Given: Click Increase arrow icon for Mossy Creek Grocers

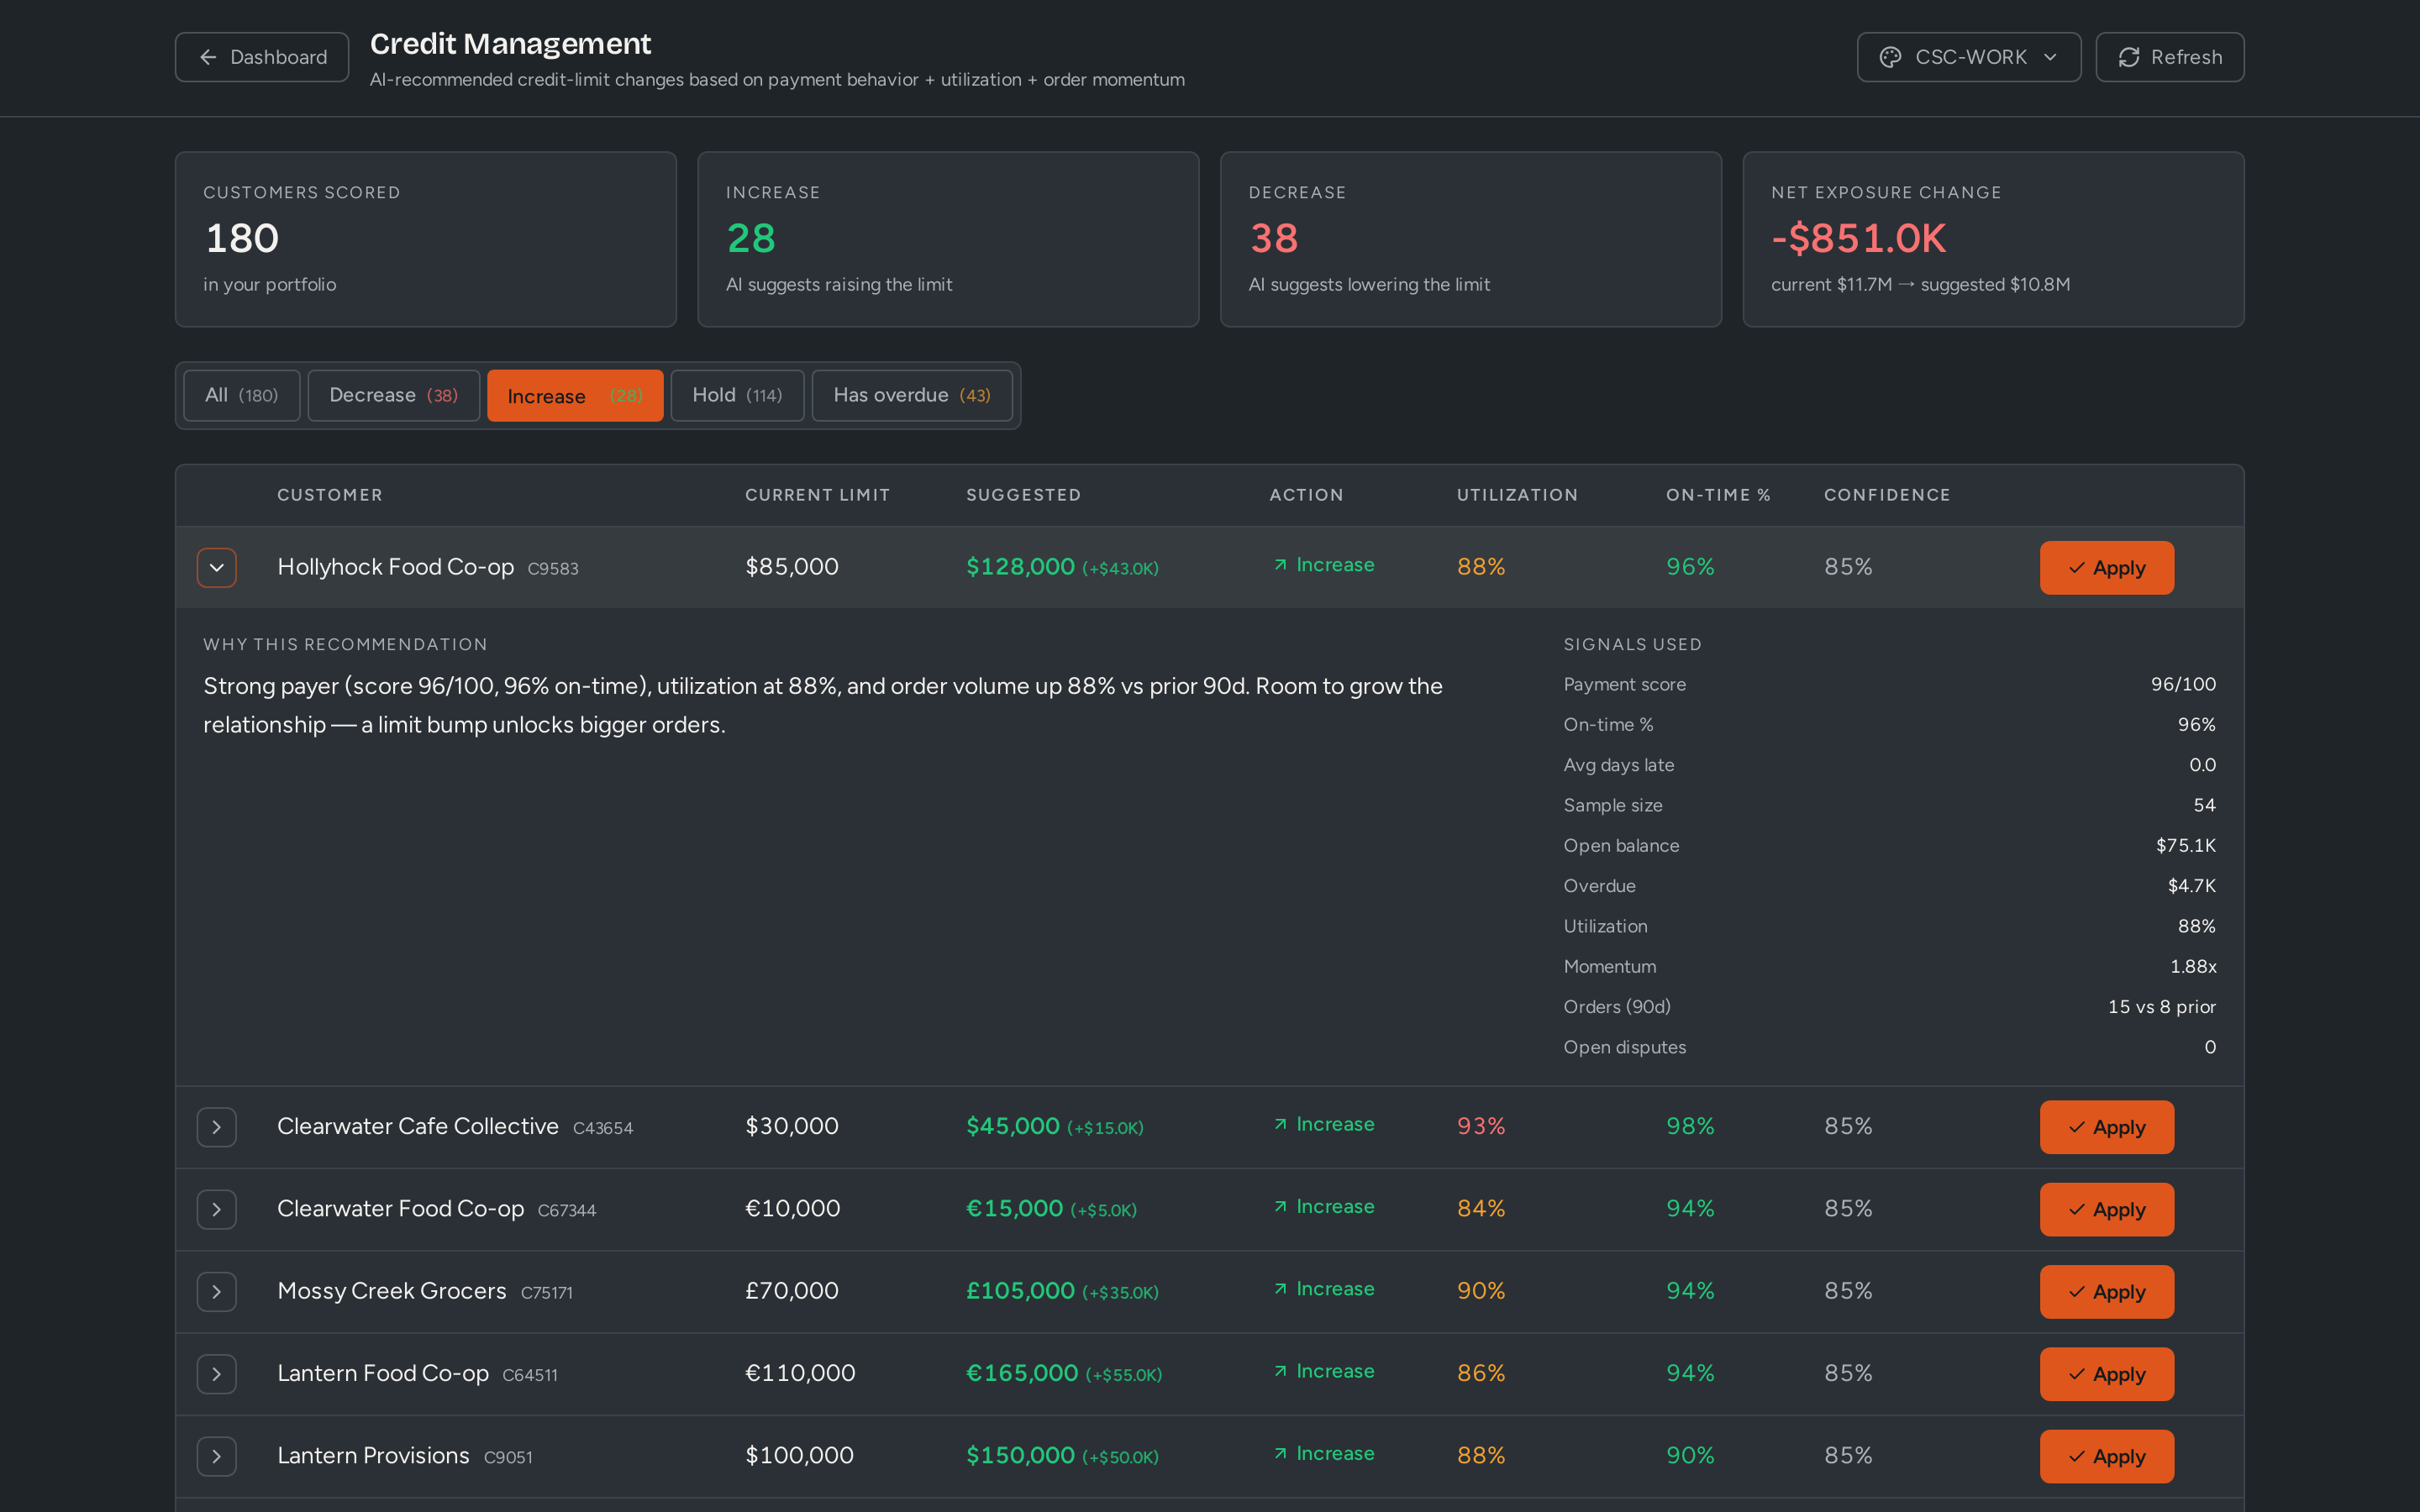Looking at the screenshot, I should click(1280, 1289).
